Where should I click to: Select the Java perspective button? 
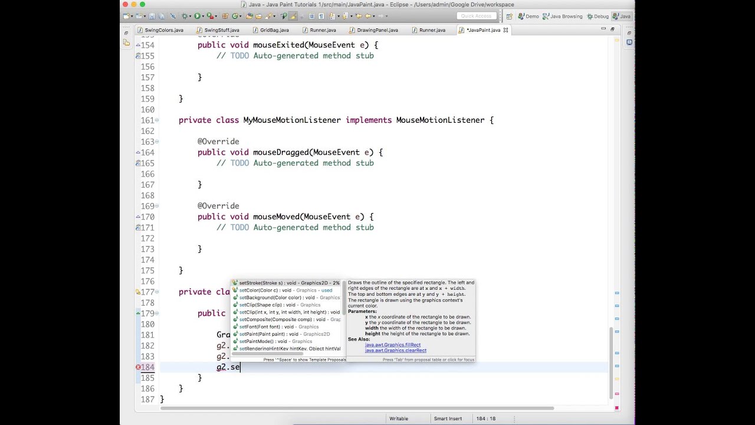(x=622, y=16)
